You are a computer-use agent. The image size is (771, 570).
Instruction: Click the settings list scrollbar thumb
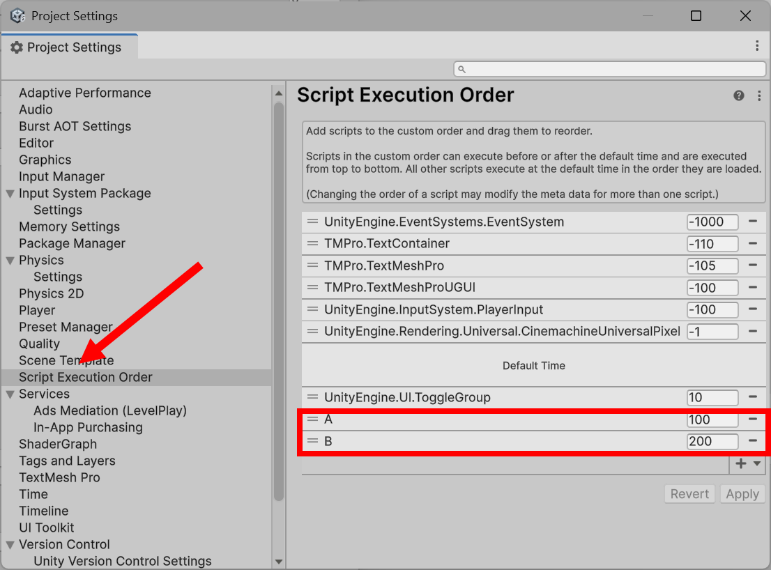[279, 301]
